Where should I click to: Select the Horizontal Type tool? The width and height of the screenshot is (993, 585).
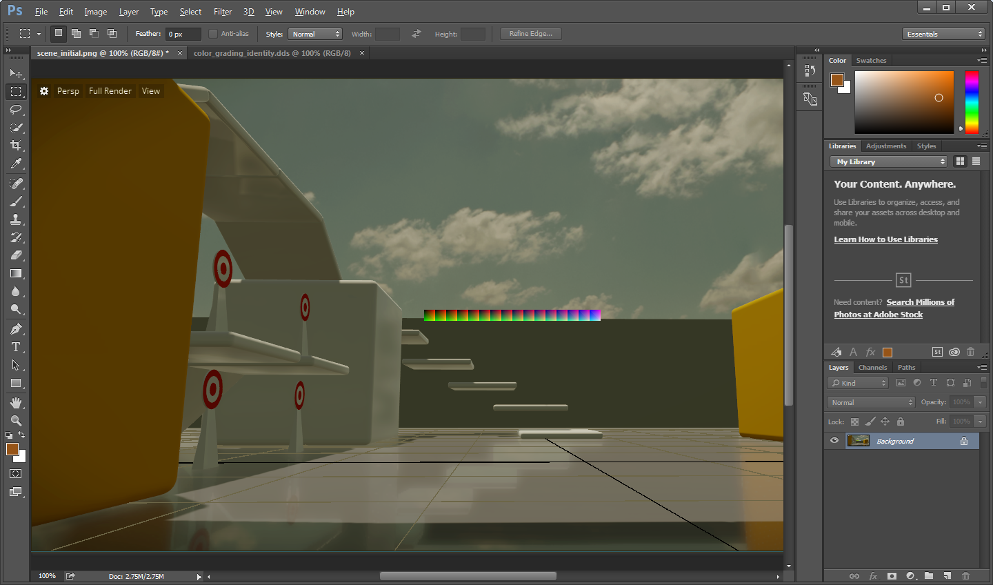tap(16, 347)
